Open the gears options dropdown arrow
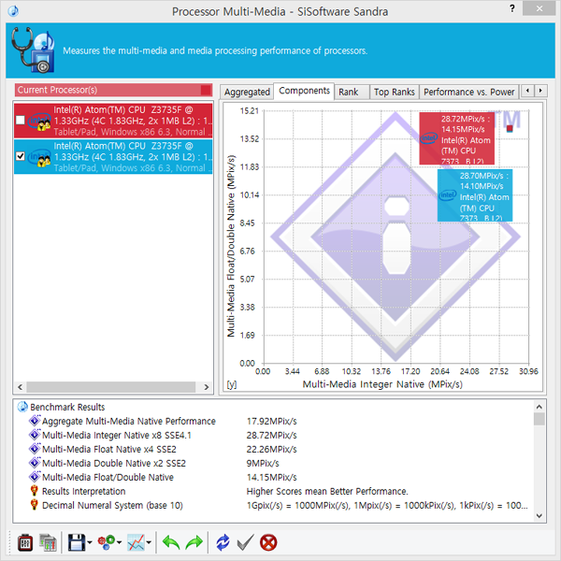 (119, 542)
